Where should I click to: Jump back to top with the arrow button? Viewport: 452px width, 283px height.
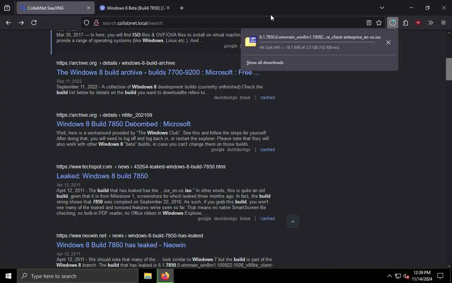292,222
